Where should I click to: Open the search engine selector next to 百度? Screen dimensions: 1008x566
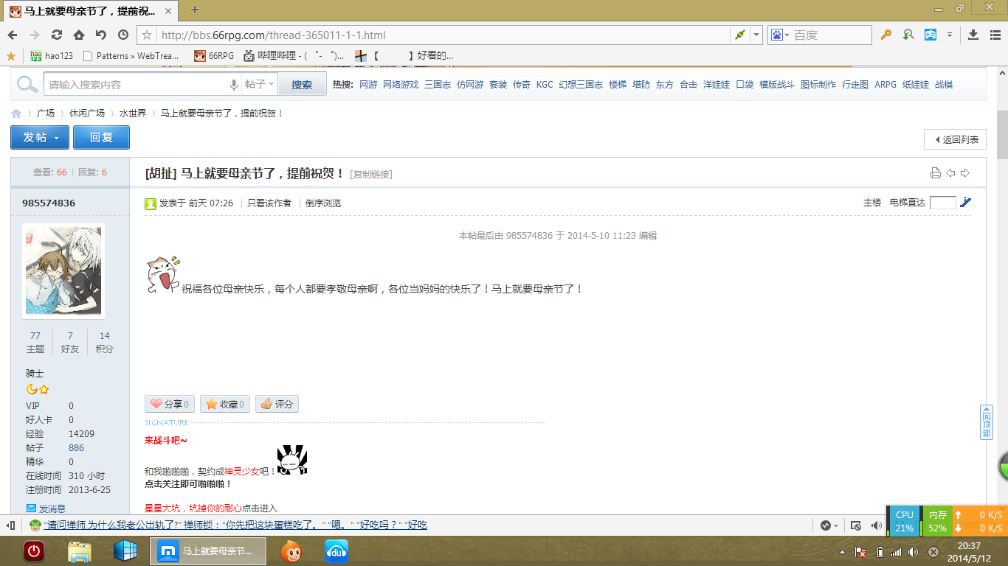tap(779, 35)
